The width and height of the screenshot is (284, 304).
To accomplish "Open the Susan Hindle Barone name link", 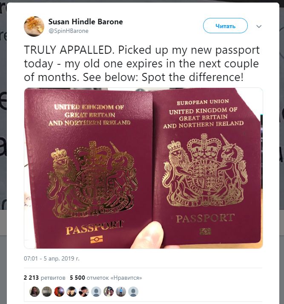I will coord(86,21).
